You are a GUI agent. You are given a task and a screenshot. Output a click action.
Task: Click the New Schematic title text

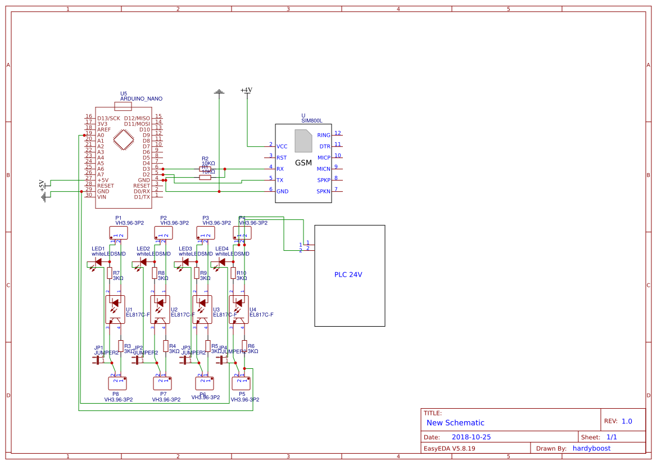click(x=455, y=422)
